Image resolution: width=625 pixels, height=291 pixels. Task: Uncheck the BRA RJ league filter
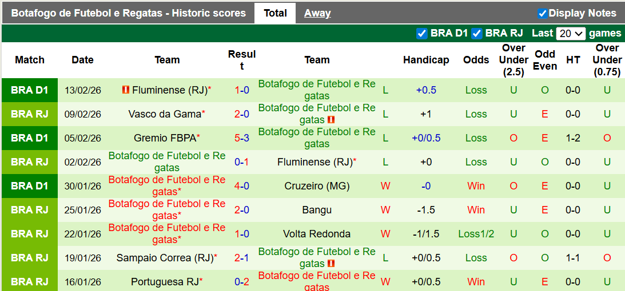[x=477, y=33]
